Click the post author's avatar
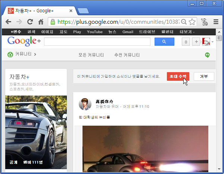224x174 pixels. [x=85, y=104]
